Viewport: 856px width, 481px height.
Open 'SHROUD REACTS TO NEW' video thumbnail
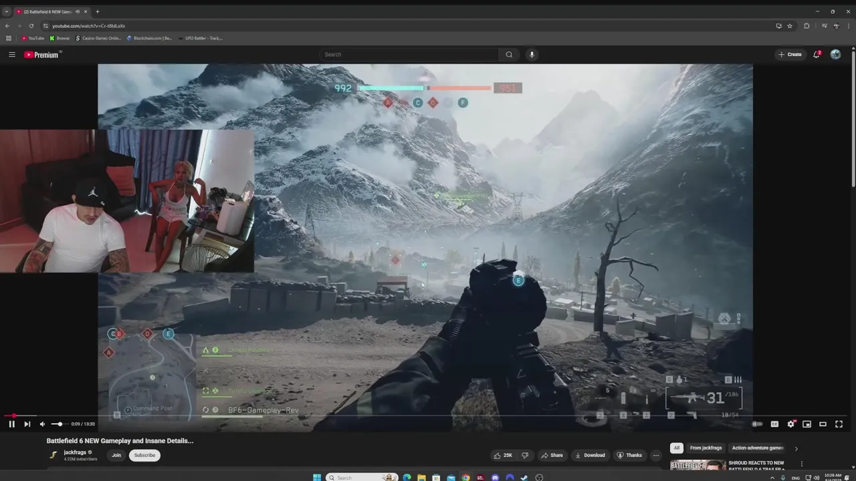[x=698, y=465]
